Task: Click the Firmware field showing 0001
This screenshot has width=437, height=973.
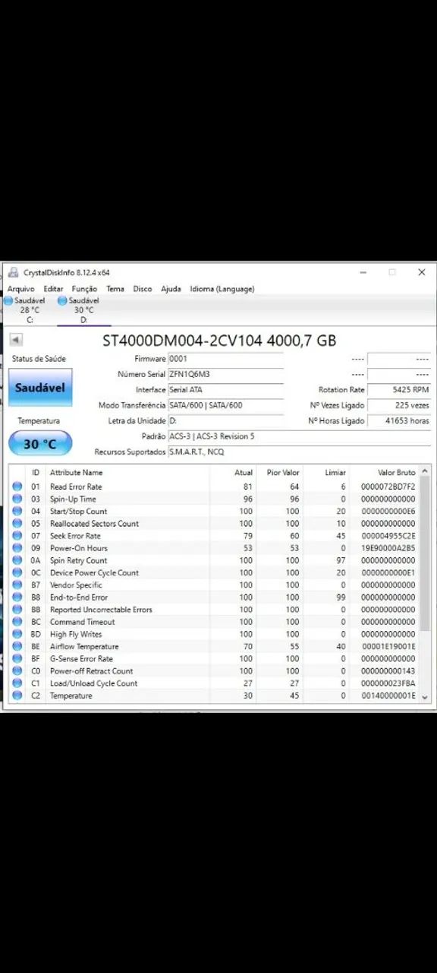Action: [x=225, y=359]
